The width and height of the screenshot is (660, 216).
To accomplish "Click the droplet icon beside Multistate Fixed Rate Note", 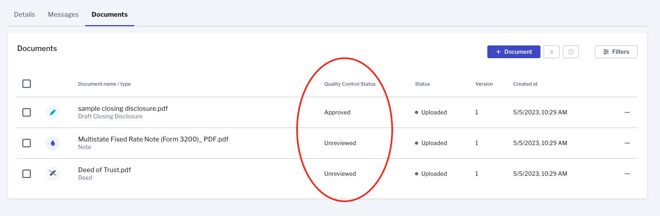I will [53, 143].
